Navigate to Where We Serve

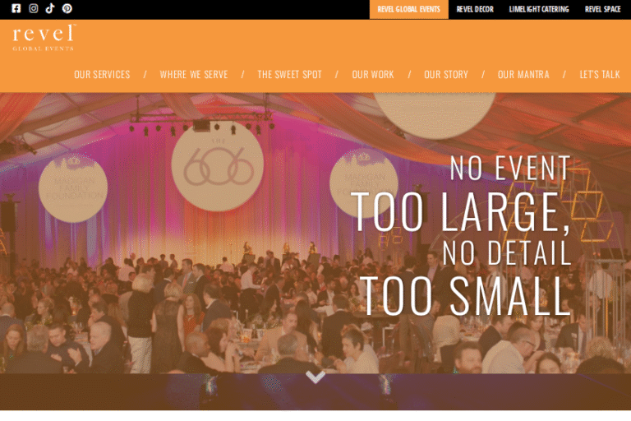194,75
